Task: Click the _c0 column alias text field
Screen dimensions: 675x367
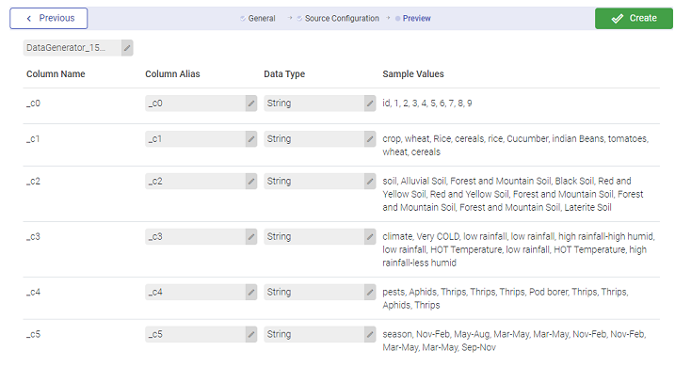Action: tap(196, 104)
